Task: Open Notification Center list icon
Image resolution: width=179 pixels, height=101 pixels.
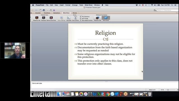Action: pyautogui.click(x=175, y=5)
